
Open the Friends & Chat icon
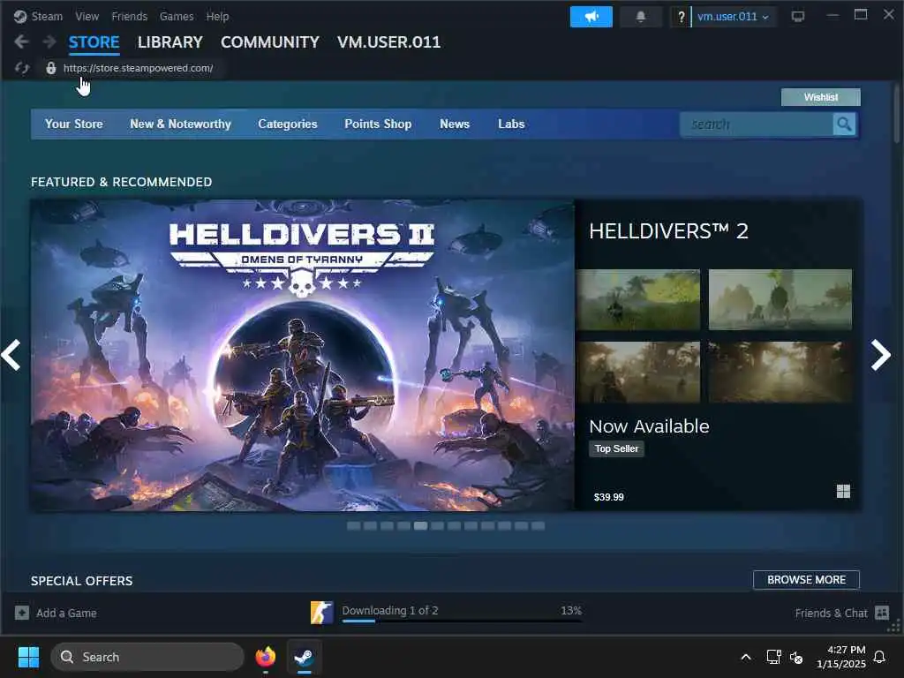882,613
